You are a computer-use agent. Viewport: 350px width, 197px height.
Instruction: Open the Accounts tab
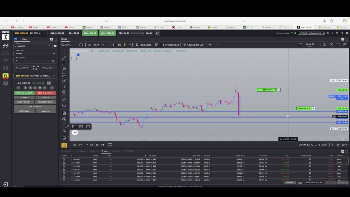pyautogui.click(x=66, y=151)
